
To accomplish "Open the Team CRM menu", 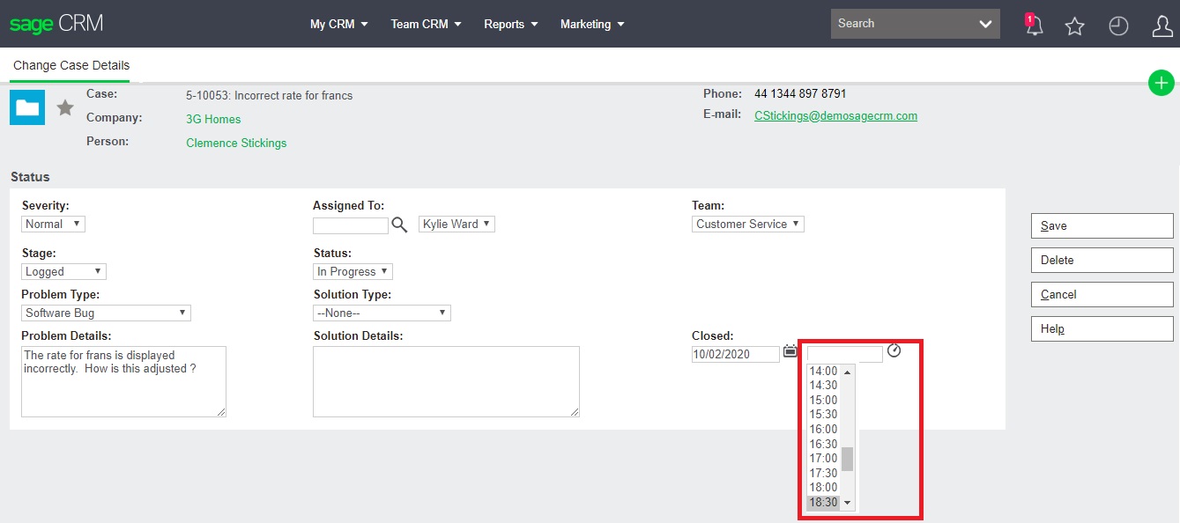I will pos(427,24).
